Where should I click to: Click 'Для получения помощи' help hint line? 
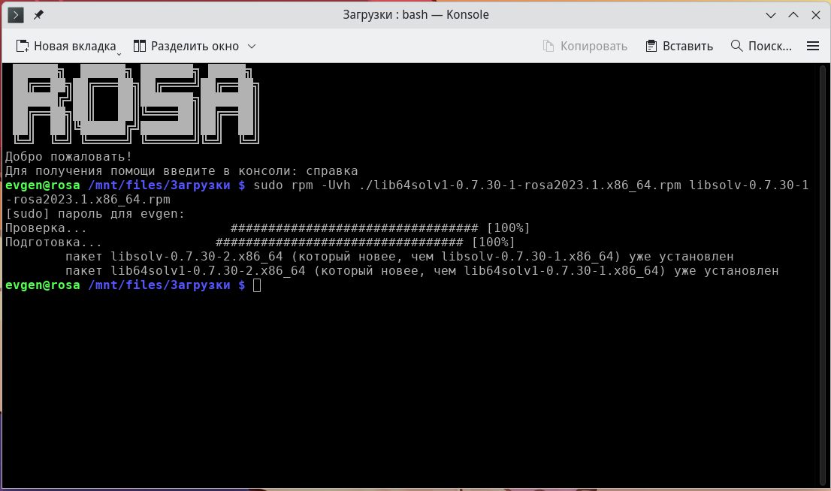[x=181, y=171]
